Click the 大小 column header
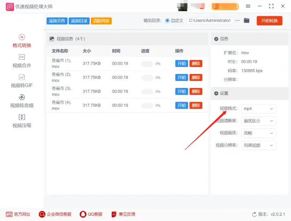Screen dimensions: 291x221 point(87,51)
